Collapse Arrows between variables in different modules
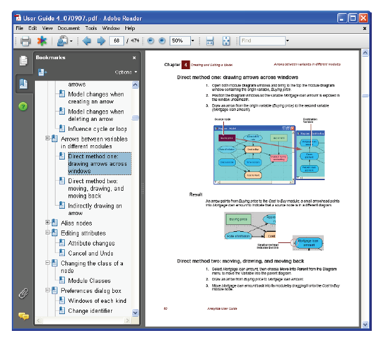378x339 pixels. click(48, 138)
